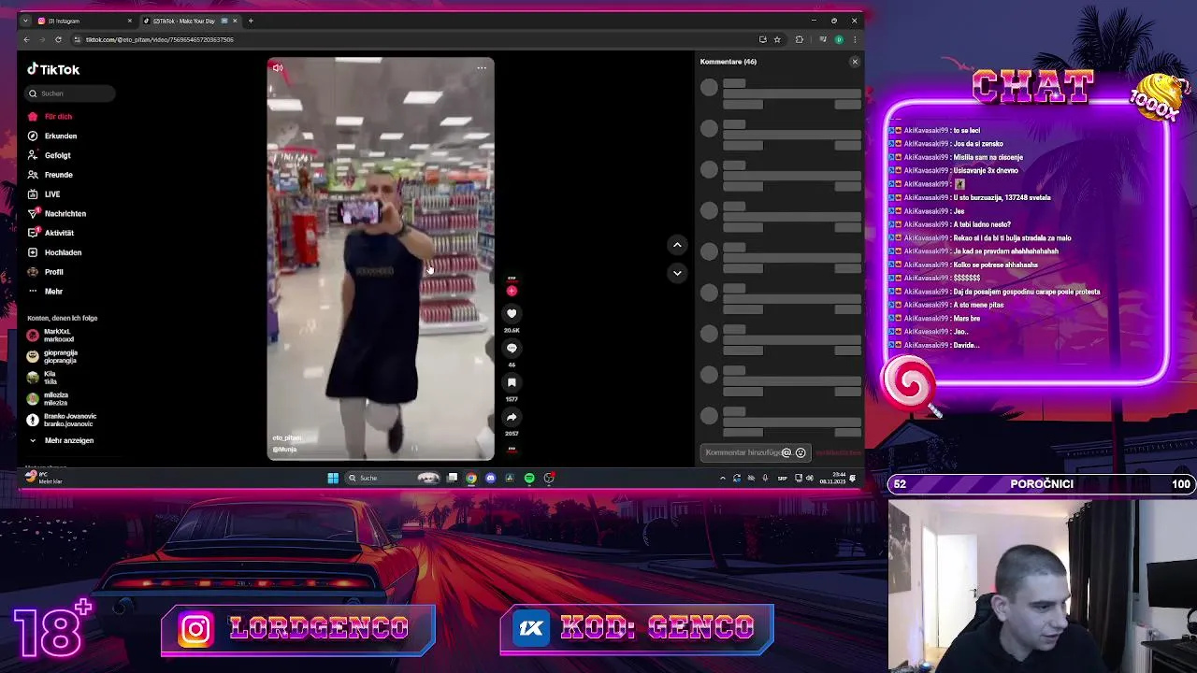
Task: Open the video's three-dot options menu
Action: coord(482,67)
